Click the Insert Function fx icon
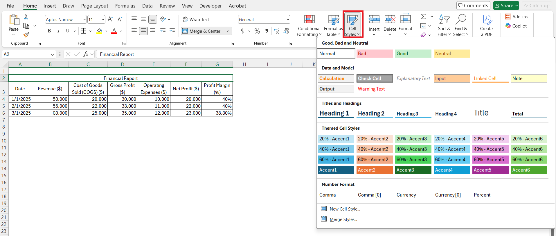 click(86, 54)
